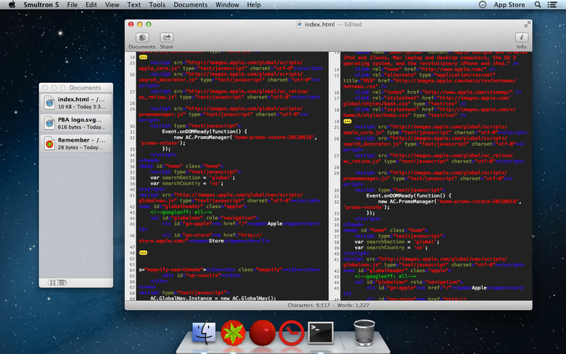Expand folded code at left pane line 48

click(x=144, y=253)
